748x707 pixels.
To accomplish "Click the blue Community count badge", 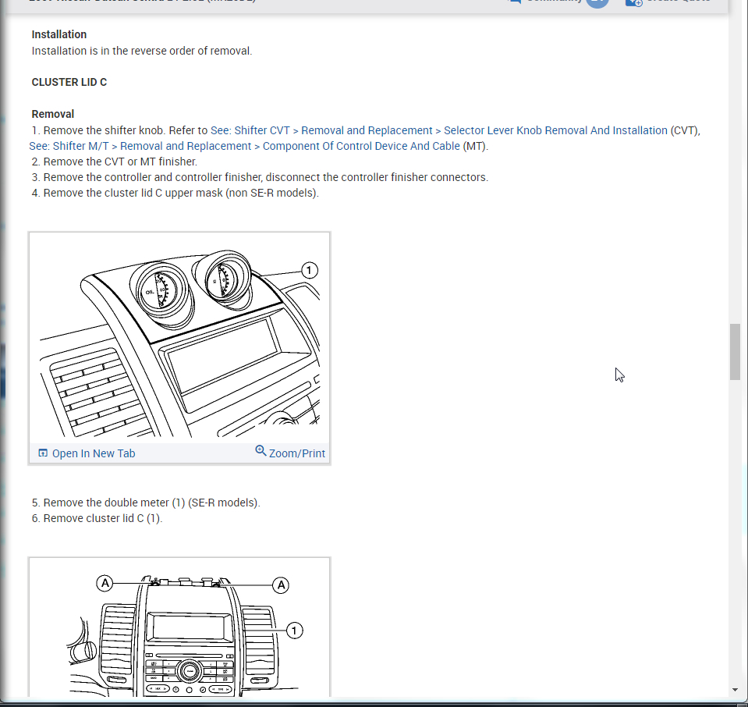I will point(597,2).
